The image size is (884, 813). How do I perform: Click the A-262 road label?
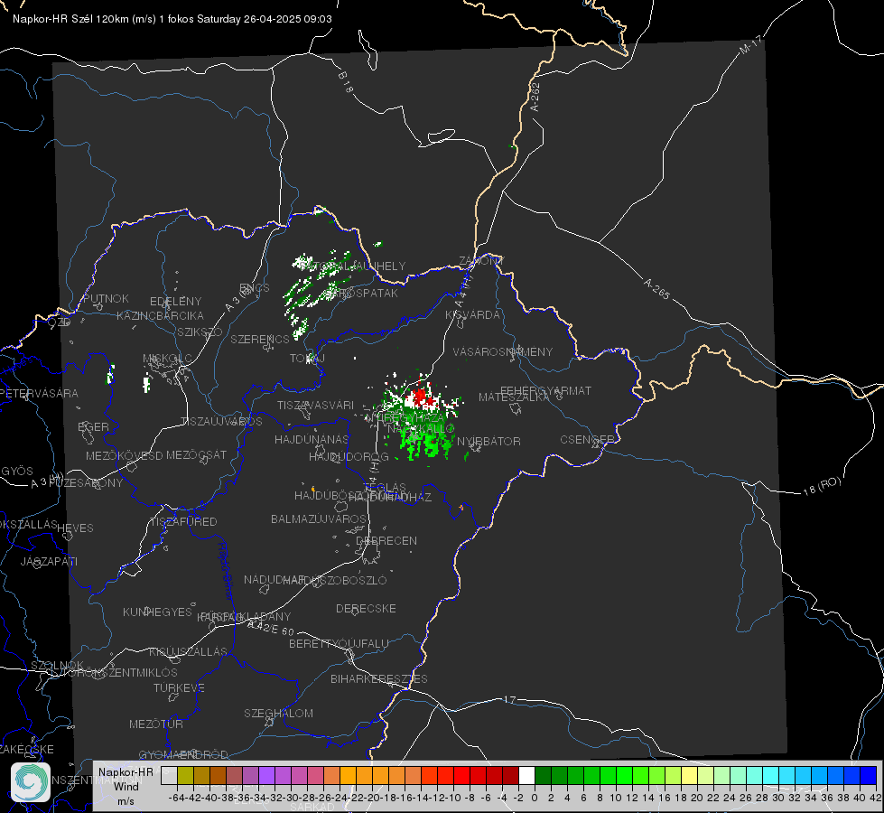pos(535,97)
